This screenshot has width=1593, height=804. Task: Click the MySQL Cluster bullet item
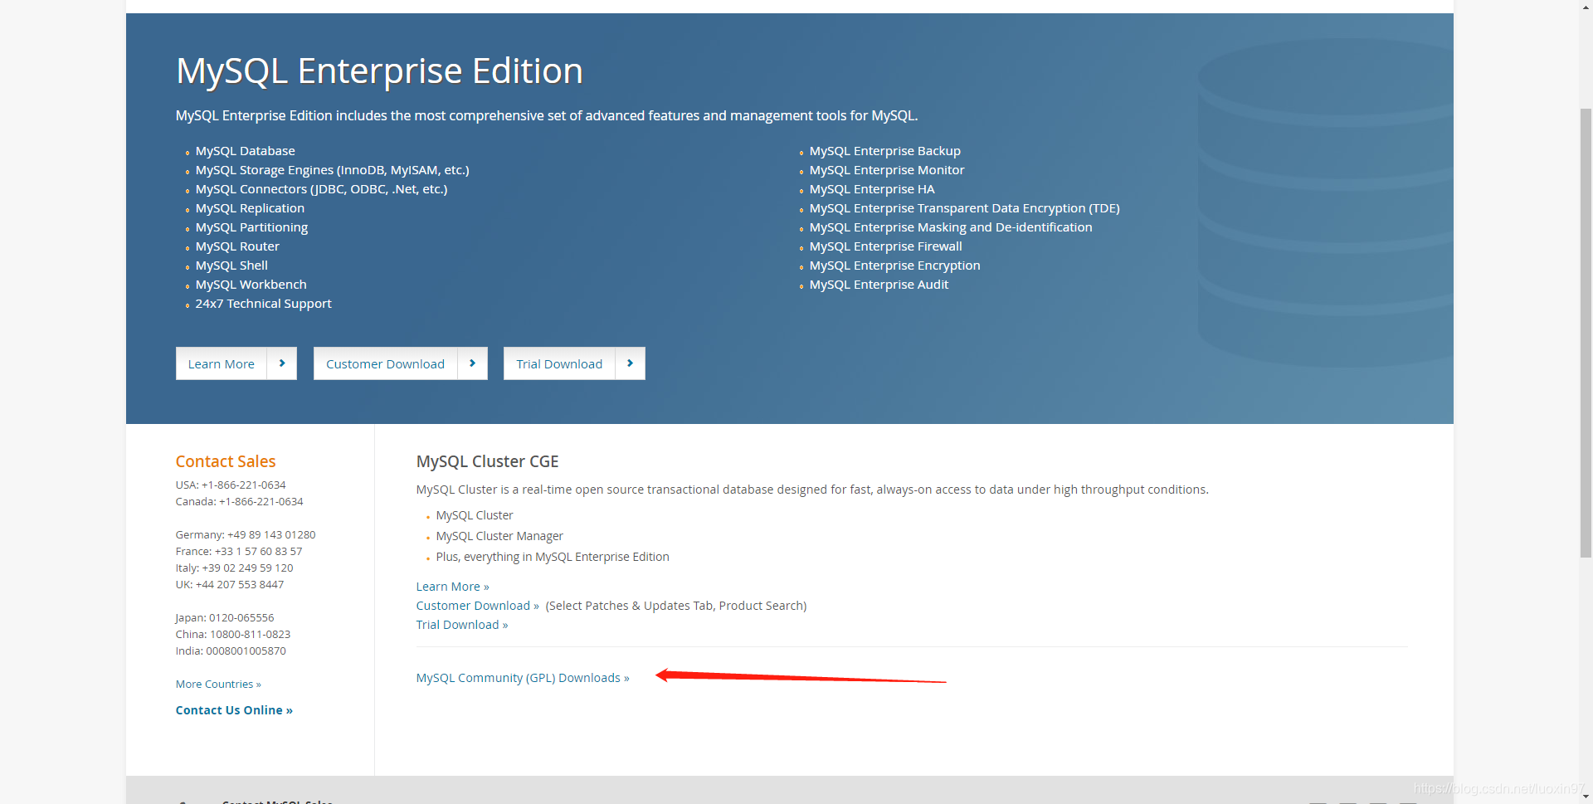pos(475,515)
